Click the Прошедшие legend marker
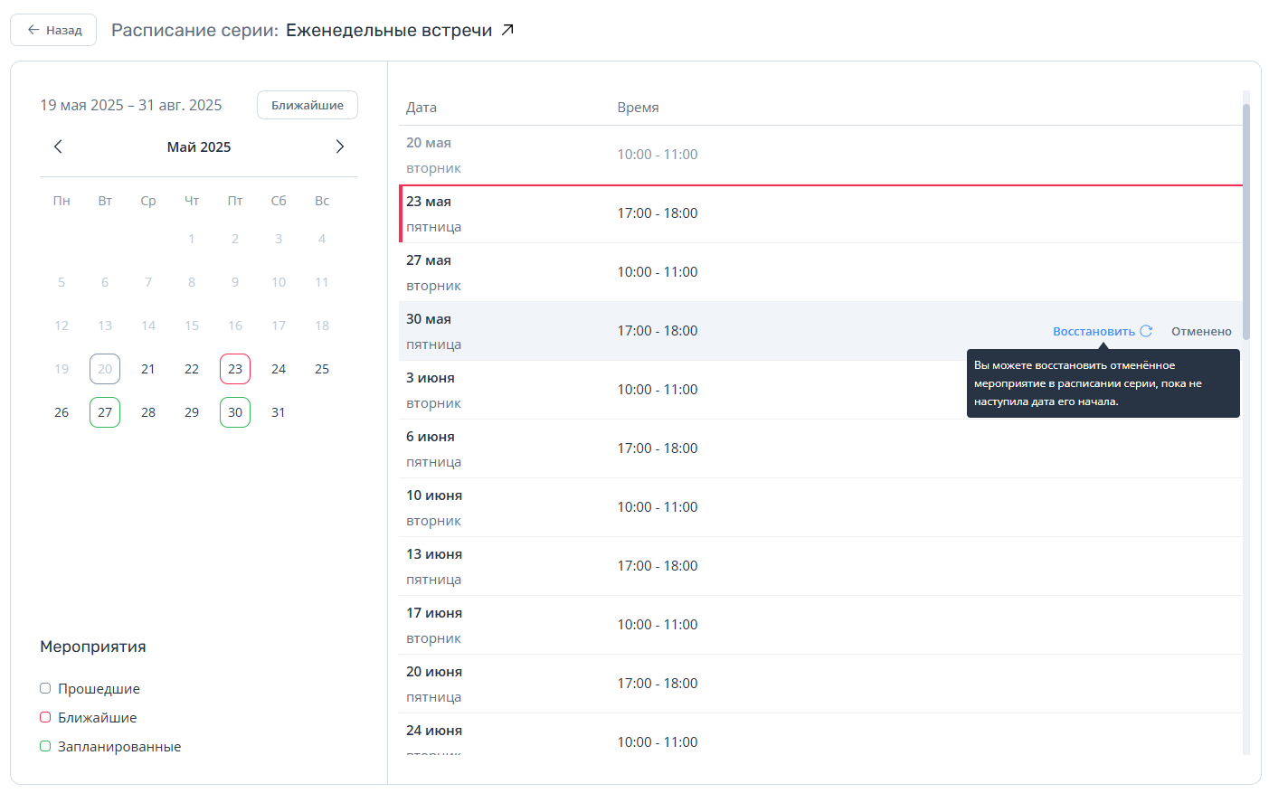1269x793 pixels. [x=45, y=688]
